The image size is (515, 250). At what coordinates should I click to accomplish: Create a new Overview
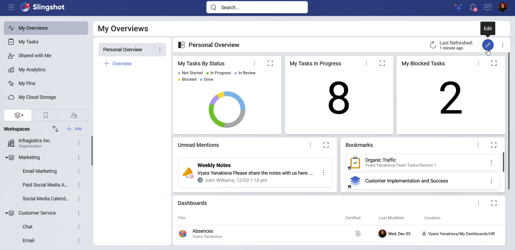point(118,64)
